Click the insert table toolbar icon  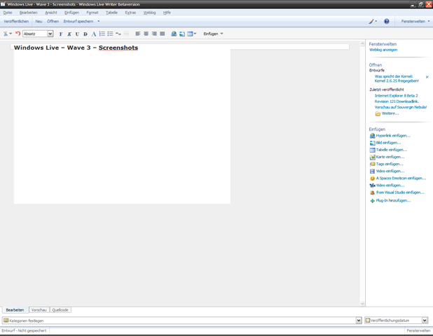pos(190,34)
